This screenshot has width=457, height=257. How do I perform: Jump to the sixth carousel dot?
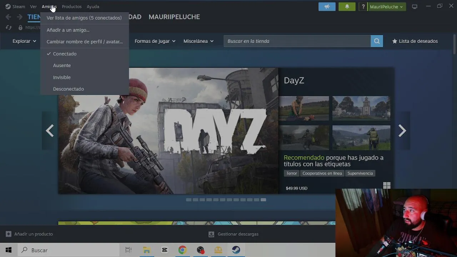(222, 200)
